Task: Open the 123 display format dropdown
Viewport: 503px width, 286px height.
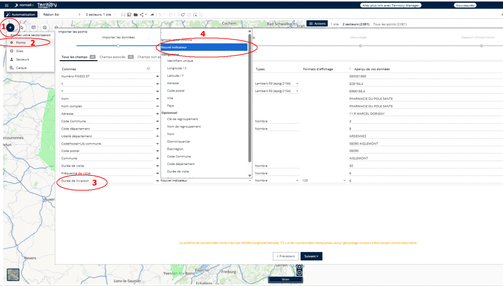Action: click(345, 180)
